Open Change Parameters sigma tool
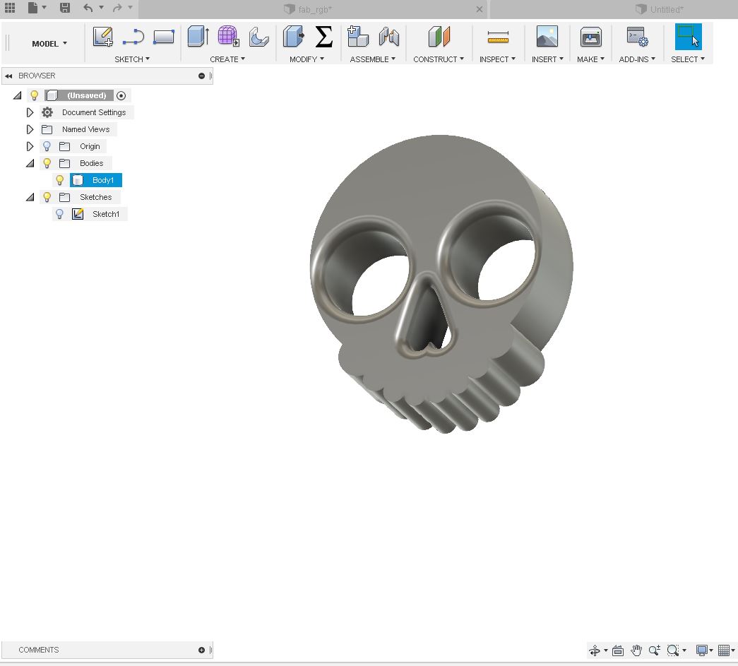 pyautogui.click(x=324, y=36)
